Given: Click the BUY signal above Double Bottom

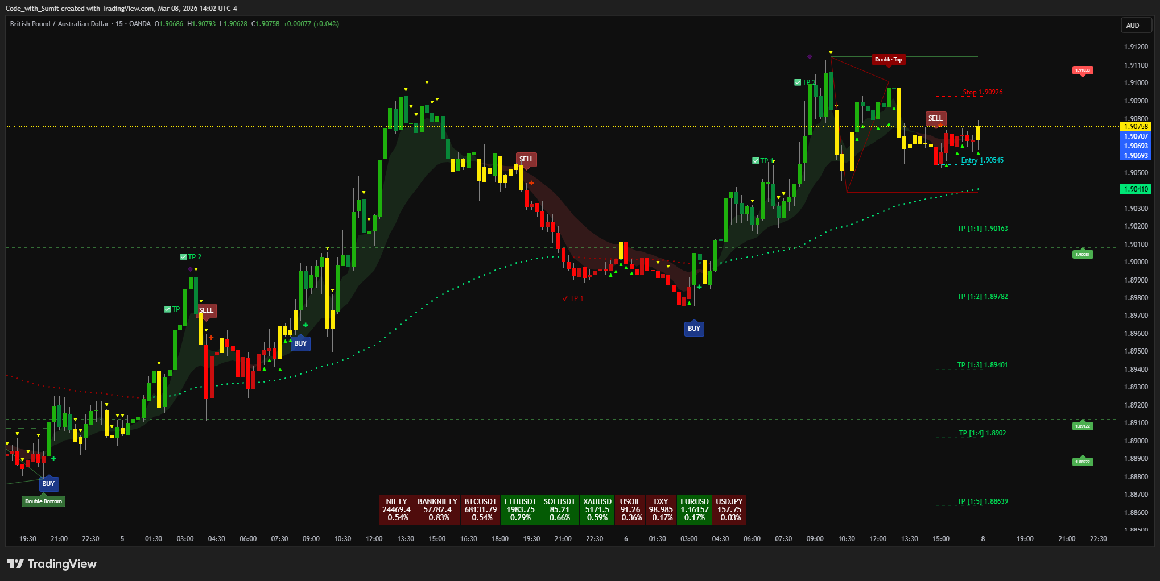Looking at the screenshot, I should pyautogui.click(x=48, y=484).
